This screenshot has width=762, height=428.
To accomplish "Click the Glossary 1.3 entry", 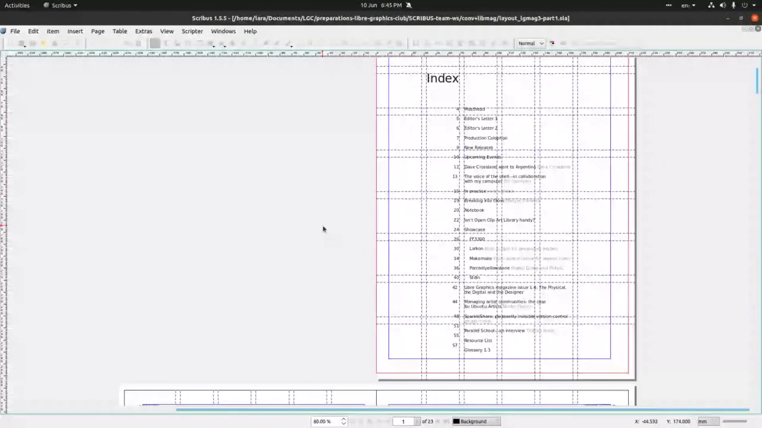I will click(477, 350).
